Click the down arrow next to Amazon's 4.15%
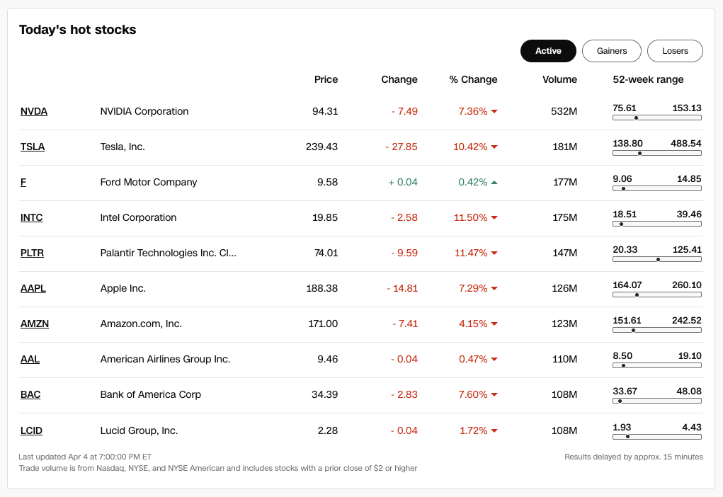Screen dimensions: 723x497 494,324
